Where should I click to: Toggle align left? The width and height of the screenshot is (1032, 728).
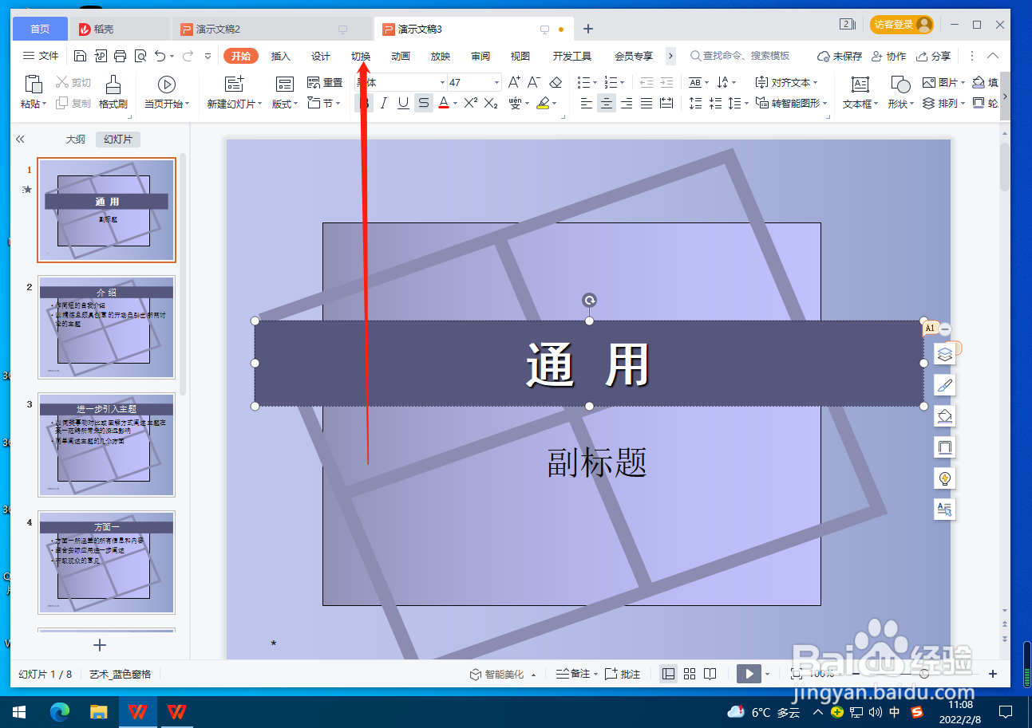[587, 103]
